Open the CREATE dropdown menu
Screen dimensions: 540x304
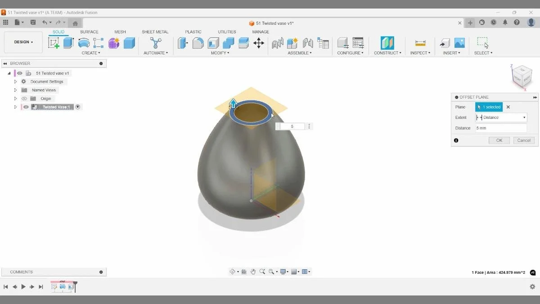(x=91, y=53)
